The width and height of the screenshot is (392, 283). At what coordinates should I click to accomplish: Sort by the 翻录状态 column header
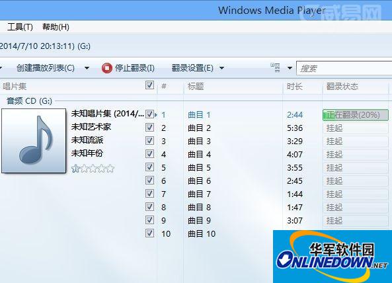point(342,87)
